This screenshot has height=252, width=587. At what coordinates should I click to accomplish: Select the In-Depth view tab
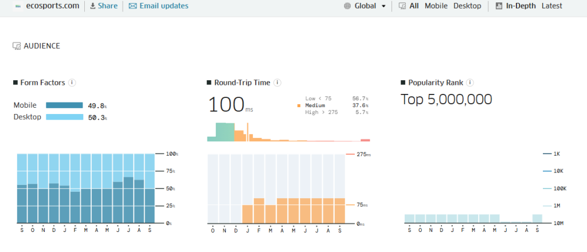pos(521,6)
